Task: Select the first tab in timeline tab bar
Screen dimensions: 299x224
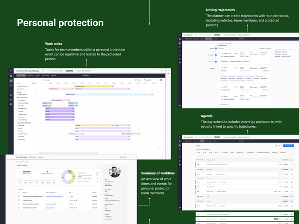Action: 21,76
